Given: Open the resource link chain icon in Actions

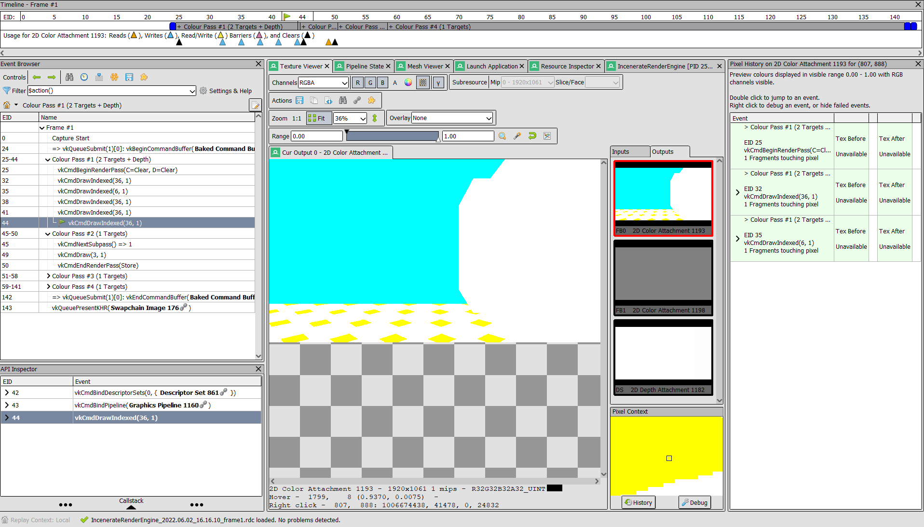Looking at the screenshot, I should click(x=357, y=100).
